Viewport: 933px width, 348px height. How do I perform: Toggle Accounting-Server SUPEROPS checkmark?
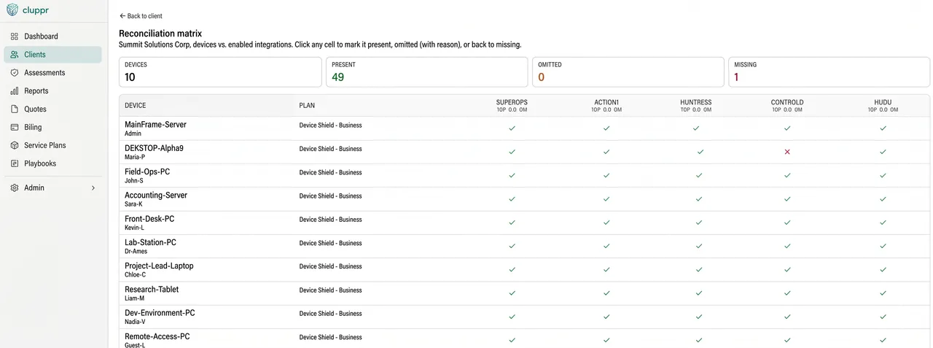coord(512,199)
